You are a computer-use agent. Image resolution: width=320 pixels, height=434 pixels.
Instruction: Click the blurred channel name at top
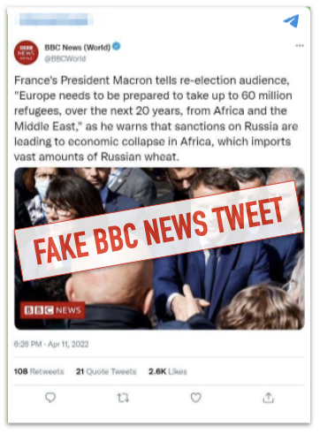[54, 19]
